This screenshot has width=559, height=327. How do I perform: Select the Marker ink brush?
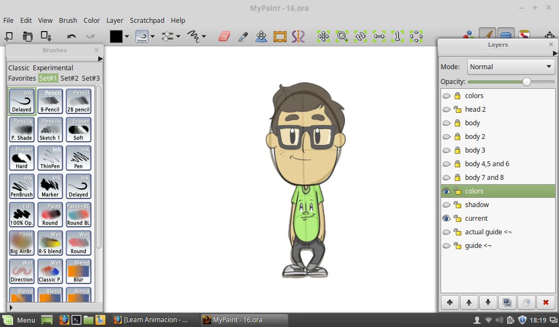coord(50,186)
